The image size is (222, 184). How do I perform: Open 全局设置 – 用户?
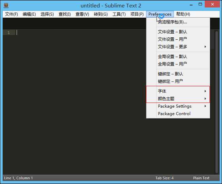[x=178, y=64]
